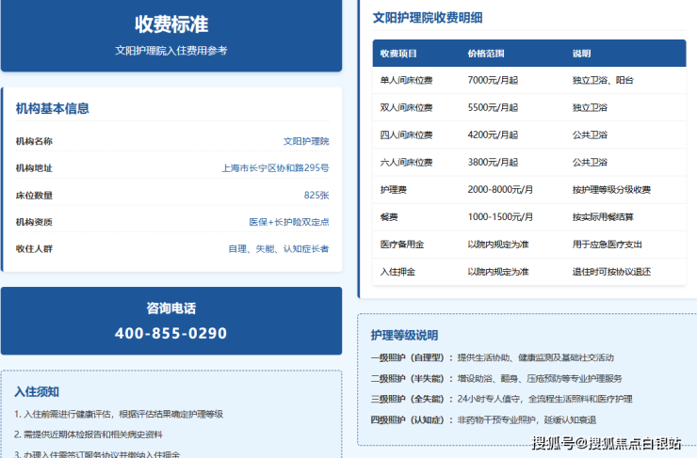This screenshot has width=697, height=458.
Task: Click the 护理等级说明 heading
Action: (404, 335)
